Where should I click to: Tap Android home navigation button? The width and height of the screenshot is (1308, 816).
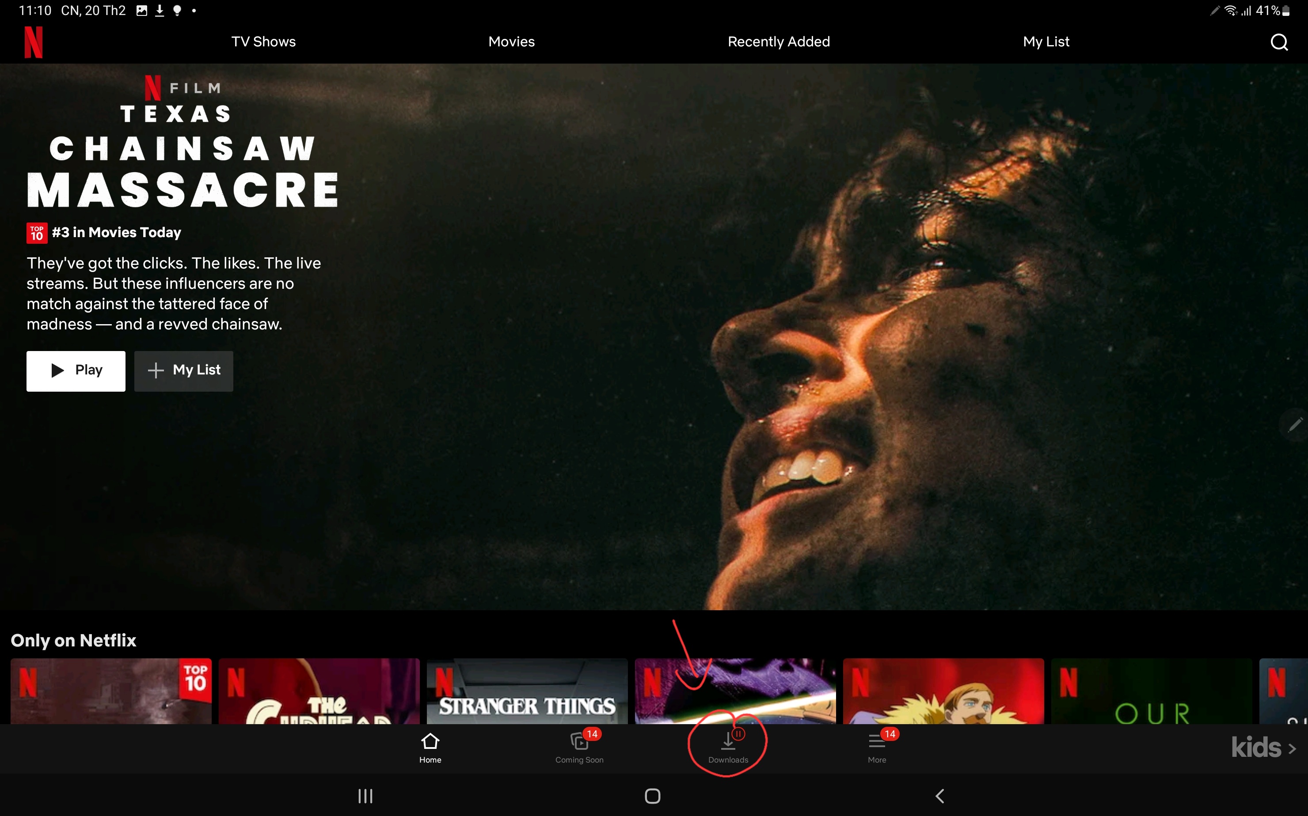point(652,796)
